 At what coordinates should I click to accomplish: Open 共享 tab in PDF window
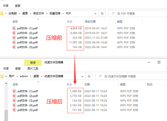pos(6,6)
